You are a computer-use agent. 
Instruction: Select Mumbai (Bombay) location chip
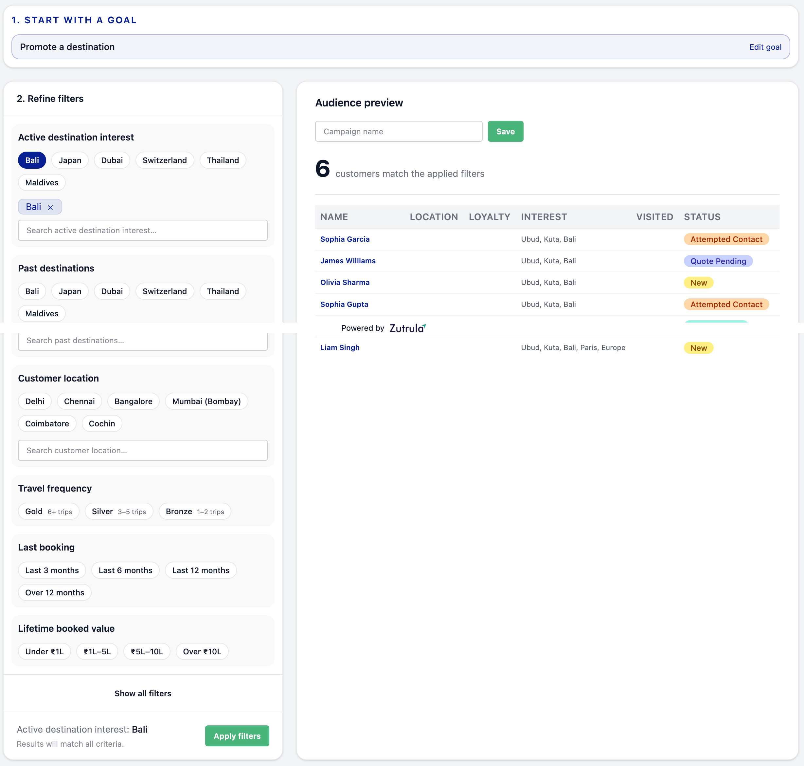pyautogui.click(x=206, y=402)
